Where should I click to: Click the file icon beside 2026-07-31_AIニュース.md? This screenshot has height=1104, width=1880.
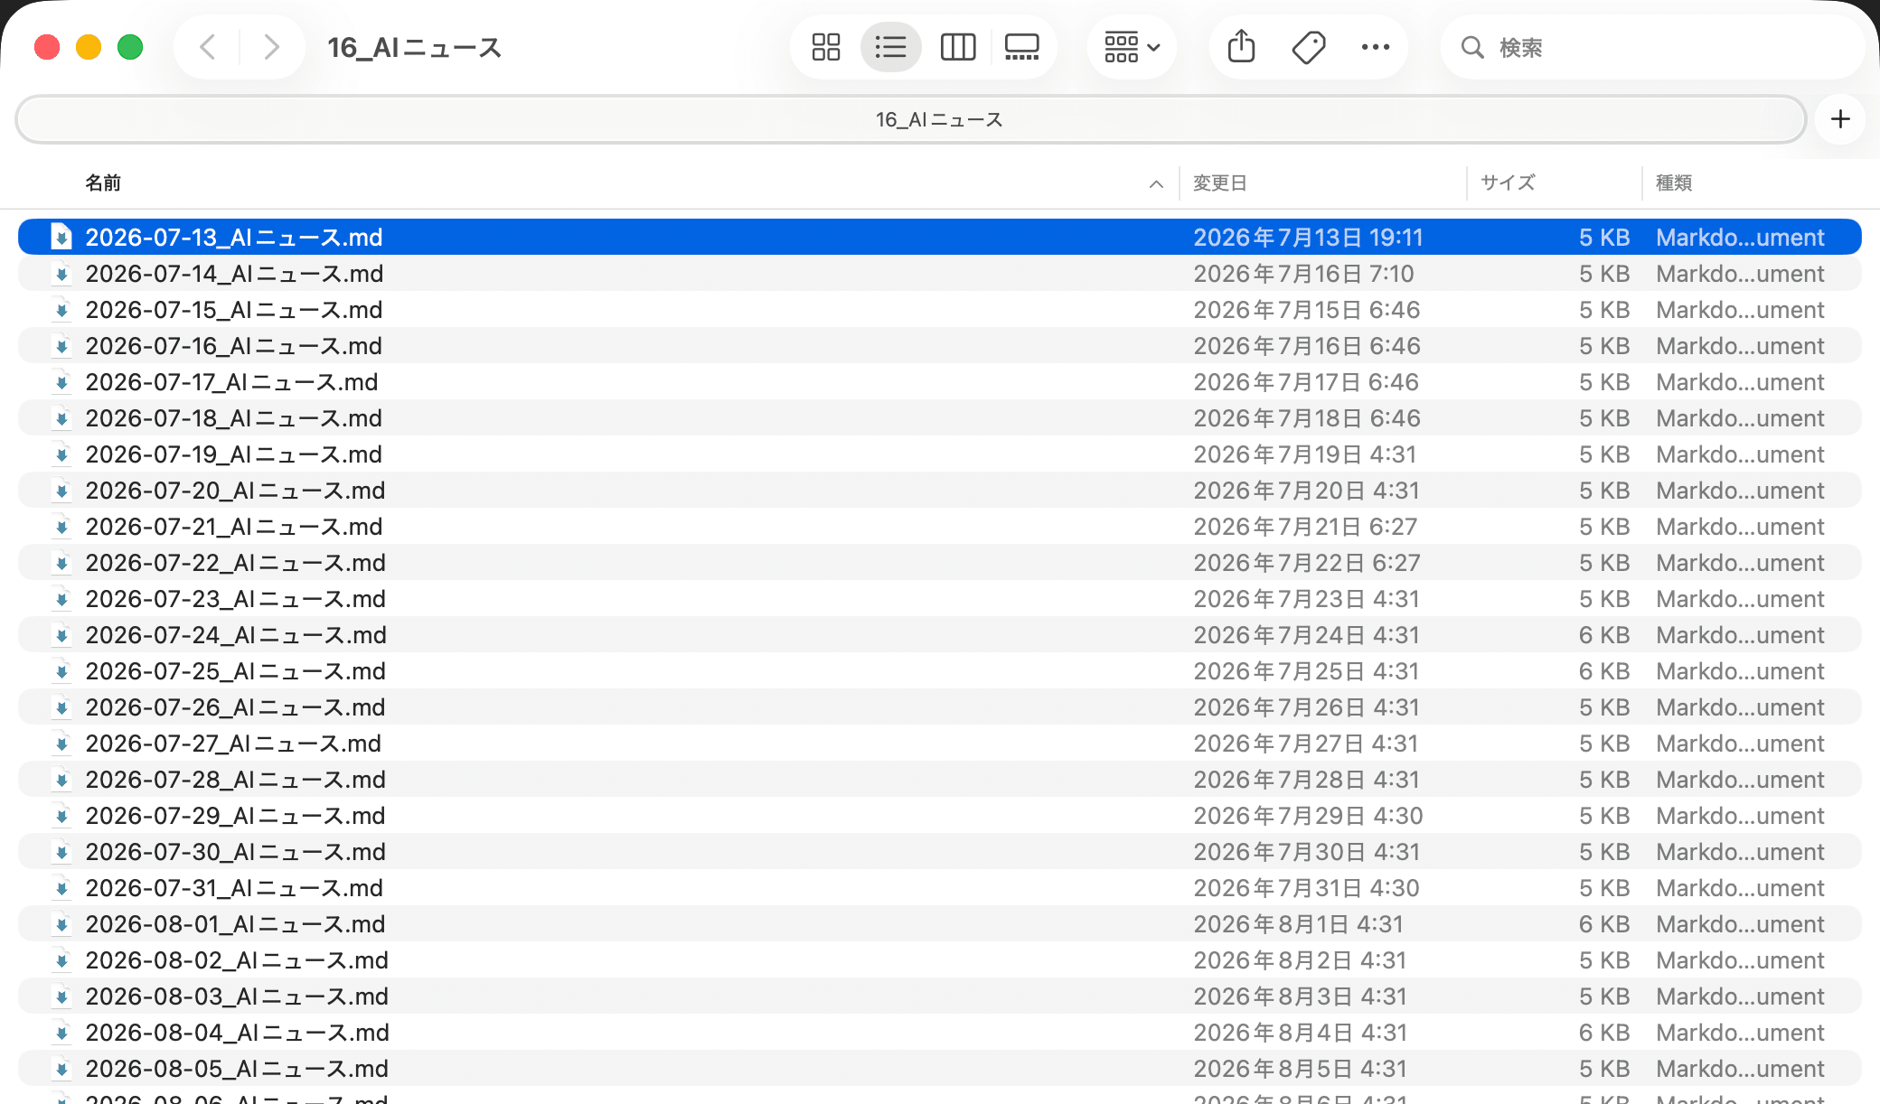point(61,887)
